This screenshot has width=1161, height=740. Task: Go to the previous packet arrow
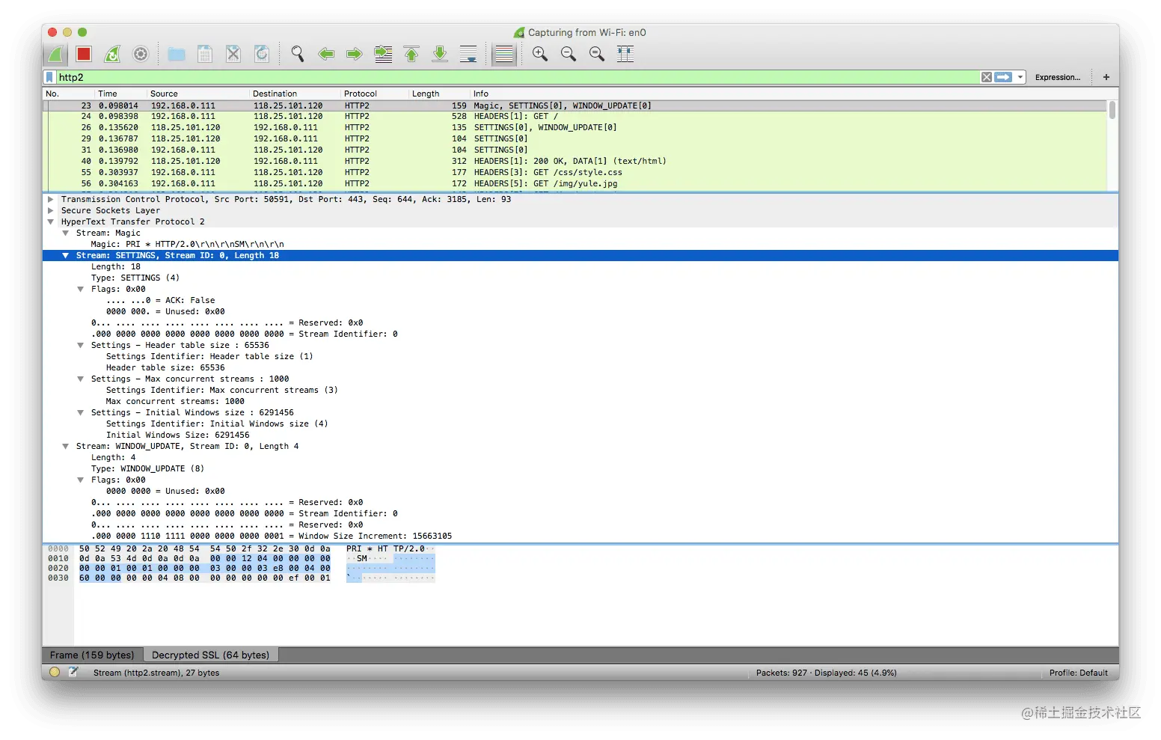[326, 54]
